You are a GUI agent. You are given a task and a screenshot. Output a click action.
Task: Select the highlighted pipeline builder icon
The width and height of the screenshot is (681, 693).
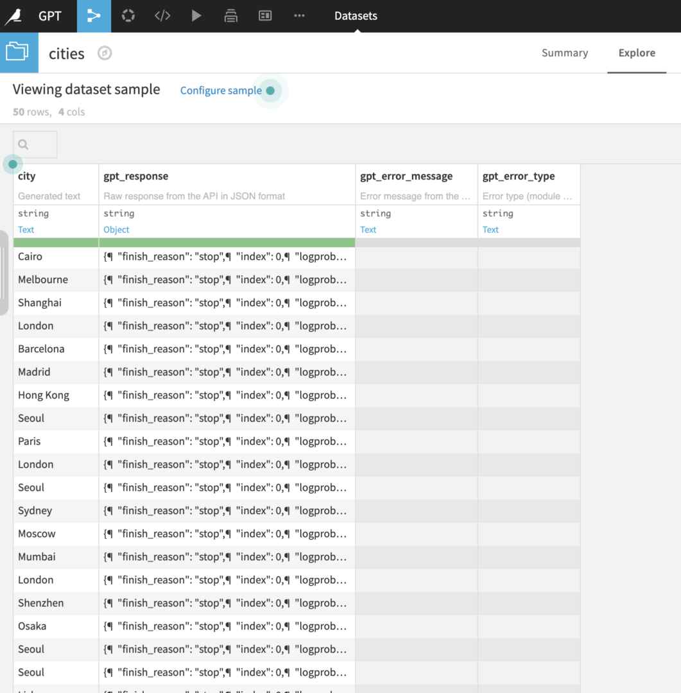pyautogui.click(x=94, y=15)
